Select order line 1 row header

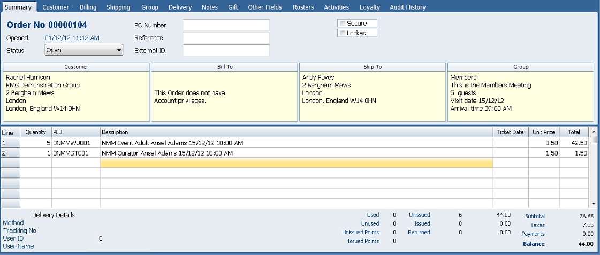[x=10, y=143]
